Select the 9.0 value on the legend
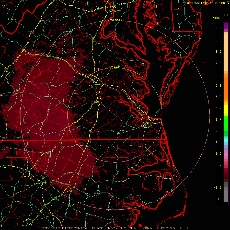Image resolution: width=230 pixels, height=230 pixels. coord(218,40)
